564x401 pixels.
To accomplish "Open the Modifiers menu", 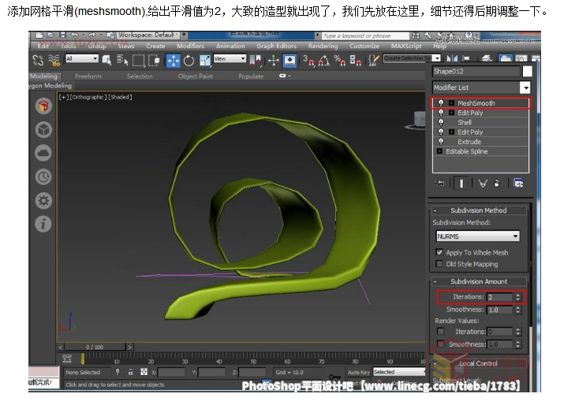I will [x=190, y=46].
